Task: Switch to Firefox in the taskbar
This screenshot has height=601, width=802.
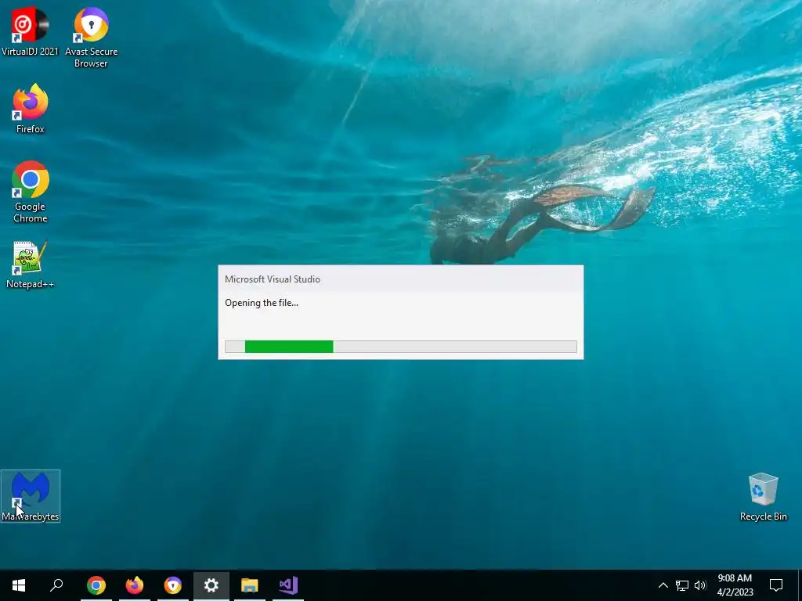Action: pyautogui.click(x=135, y=585)
